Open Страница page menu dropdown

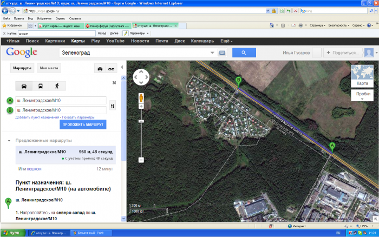click(317, 25)
